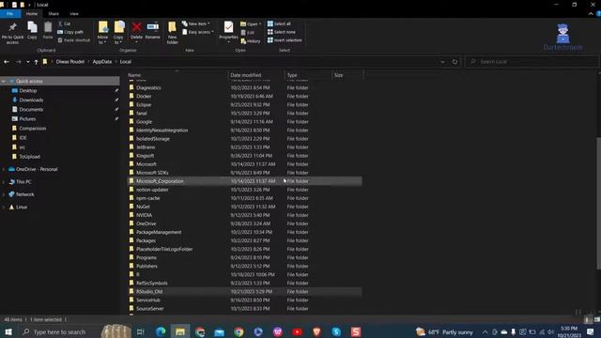Click Copy path in the ribbon
This screenshot has width=601, height=338.
[70, 32]
